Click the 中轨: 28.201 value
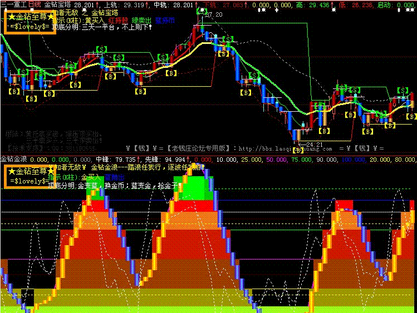 coord(175,5)
